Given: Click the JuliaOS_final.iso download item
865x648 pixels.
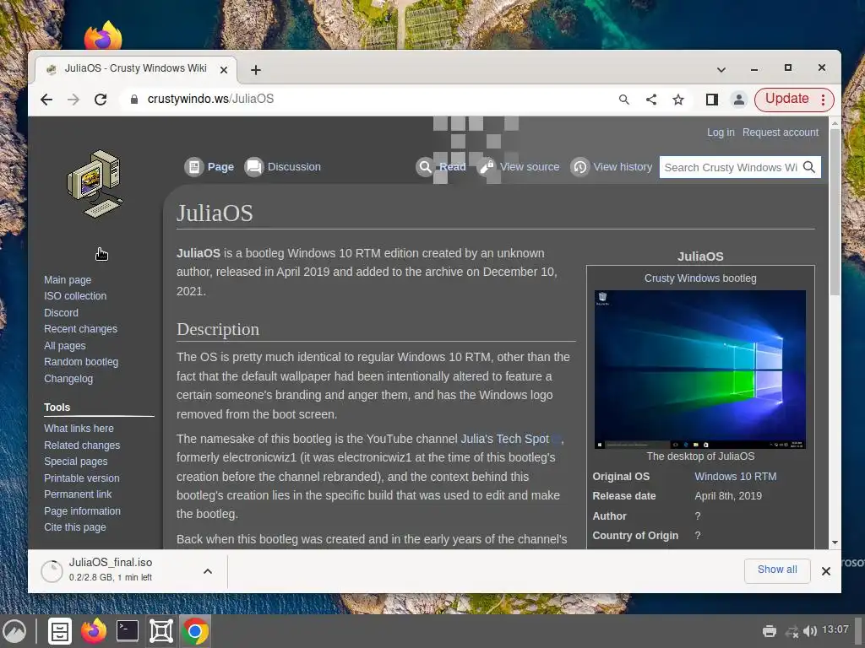Looking at the screenshot, I should coord(111,570).
